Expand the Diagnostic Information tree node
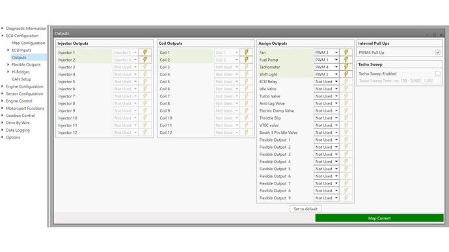 pyautogui.click(x=3, y=29)
